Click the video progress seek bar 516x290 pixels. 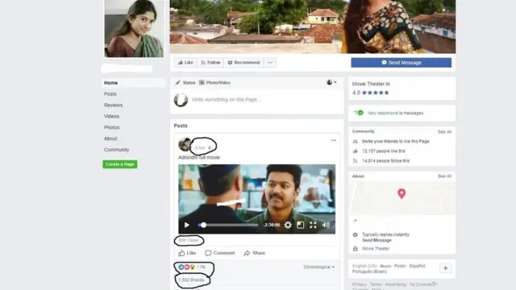click(227, 225)
